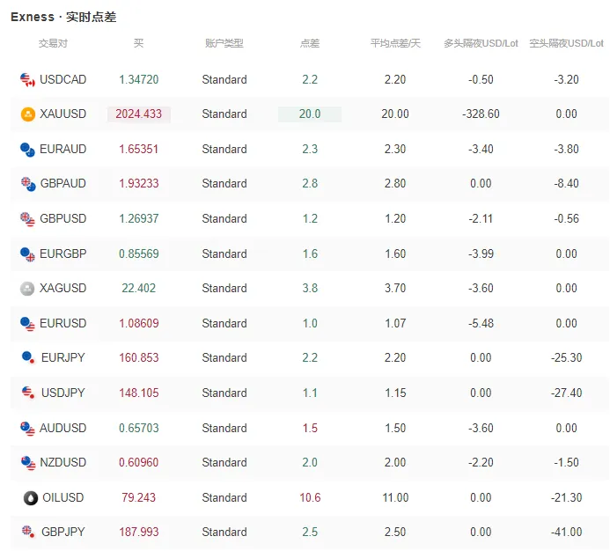Click the short swap value -25.30

click(567, 358)
